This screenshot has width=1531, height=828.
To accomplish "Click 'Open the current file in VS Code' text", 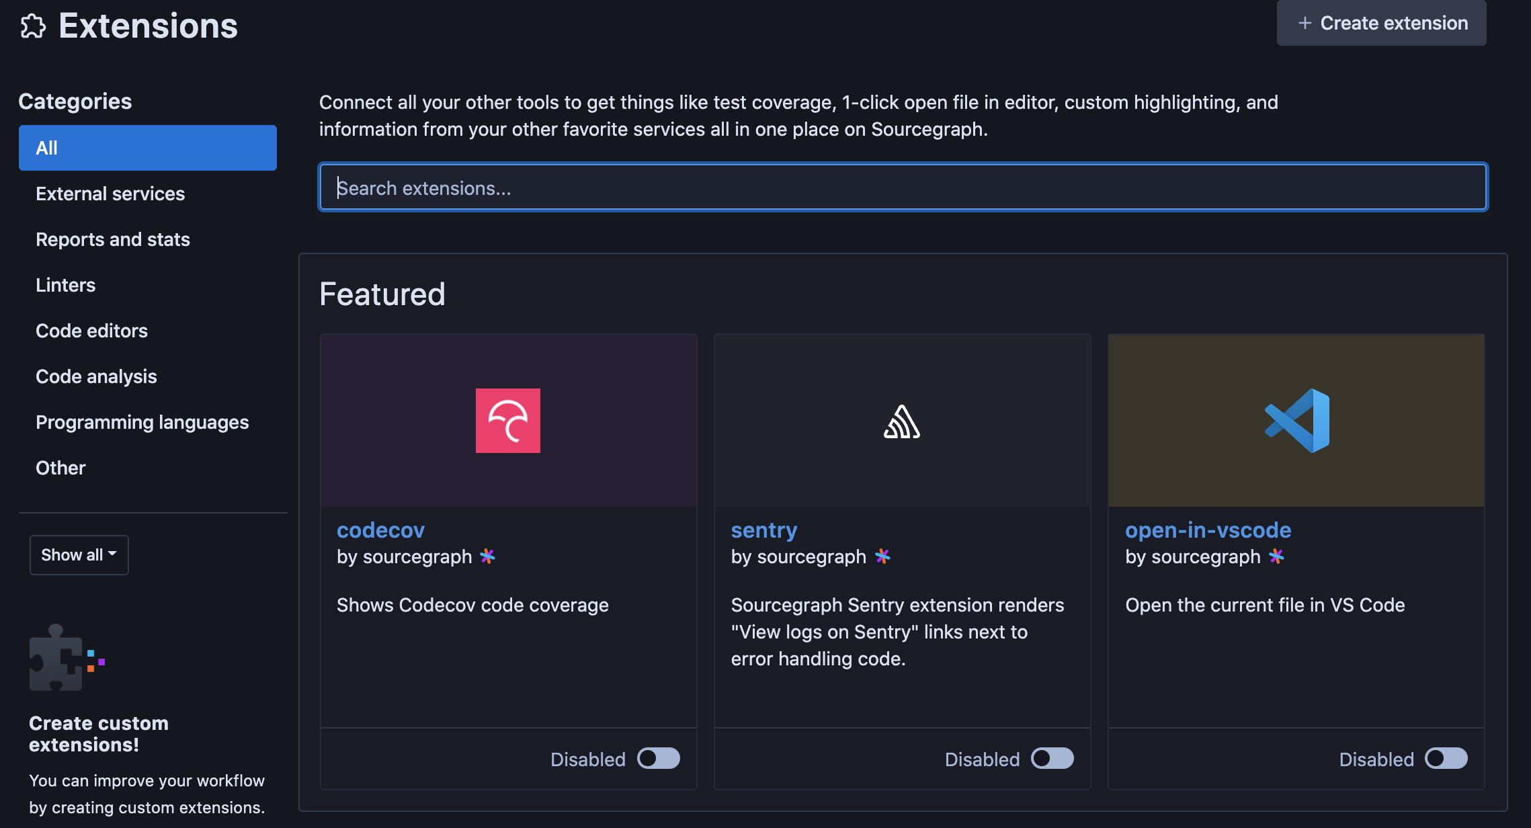I will (x=1265, y=605).
